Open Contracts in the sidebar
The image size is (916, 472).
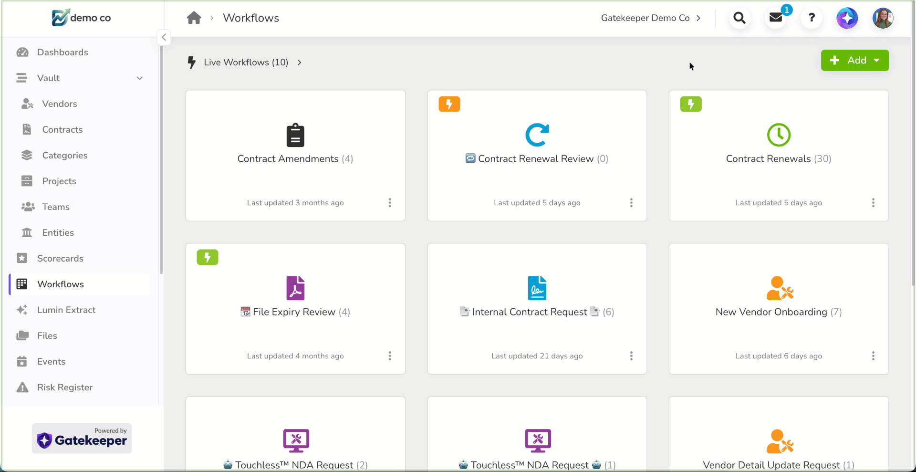(x=62, y=130)
